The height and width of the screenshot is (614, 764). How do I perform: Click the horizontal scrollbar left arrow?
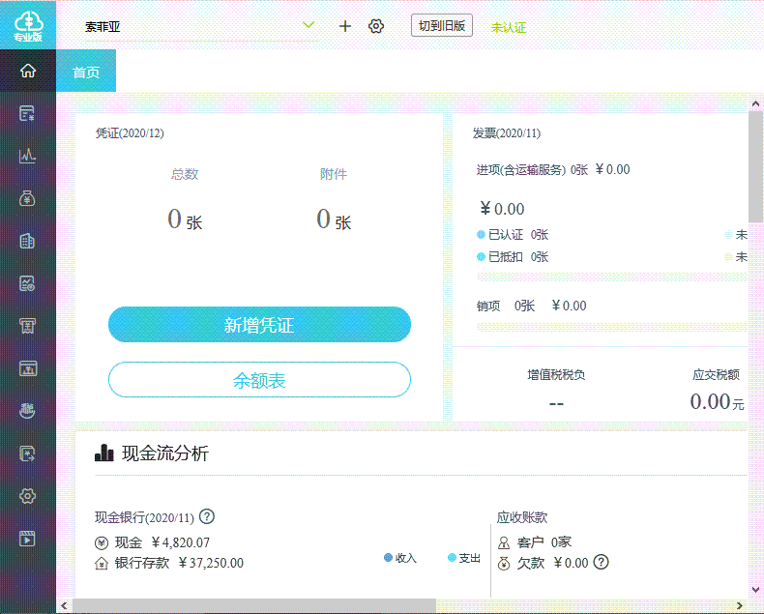tap(64, 605)
